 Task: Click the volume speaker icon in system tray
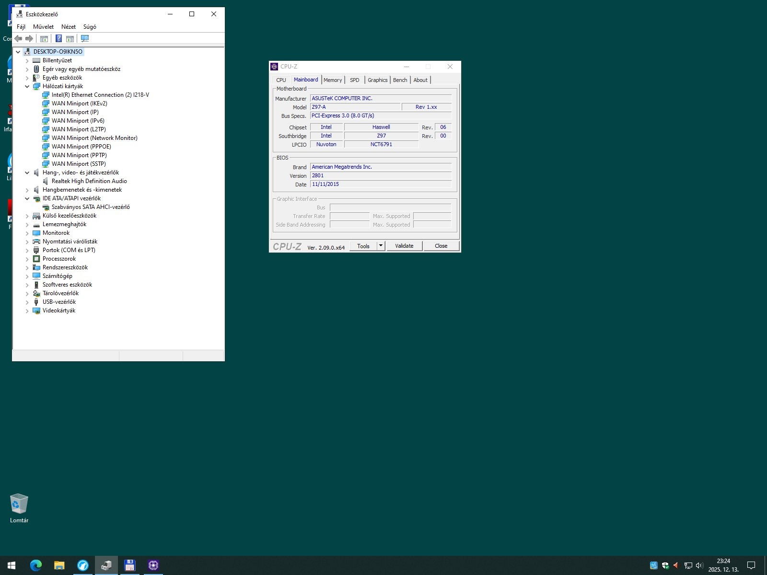(699, 565)
